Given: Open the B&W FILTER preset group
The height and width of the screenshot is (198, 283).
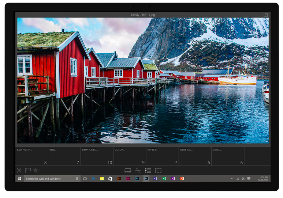Looking at the screenshot, I should coord(31,156).
